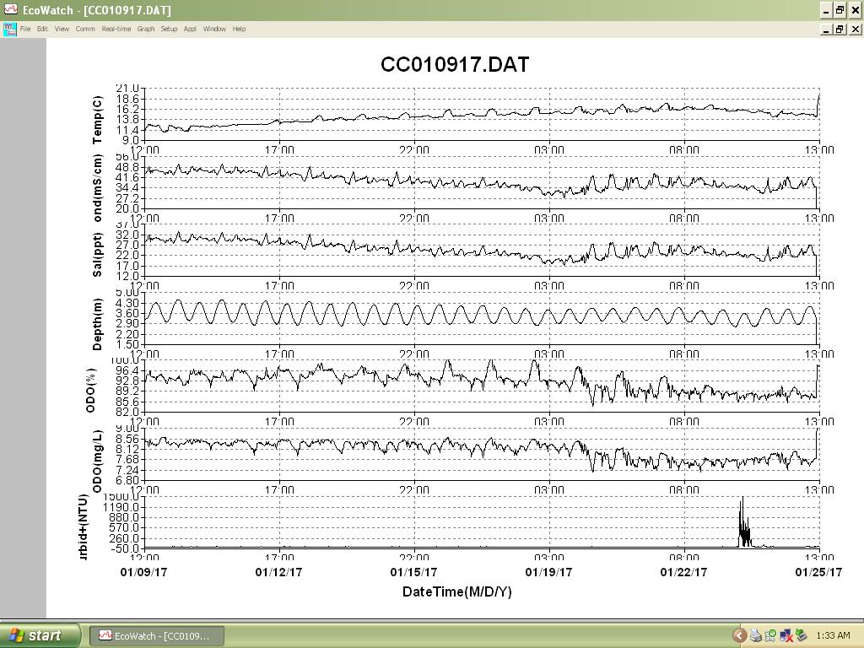This screenshot has width=864, height=648.
Task: Restore the inner CC010917.DAT document window
Action: [x=840, y=30]
